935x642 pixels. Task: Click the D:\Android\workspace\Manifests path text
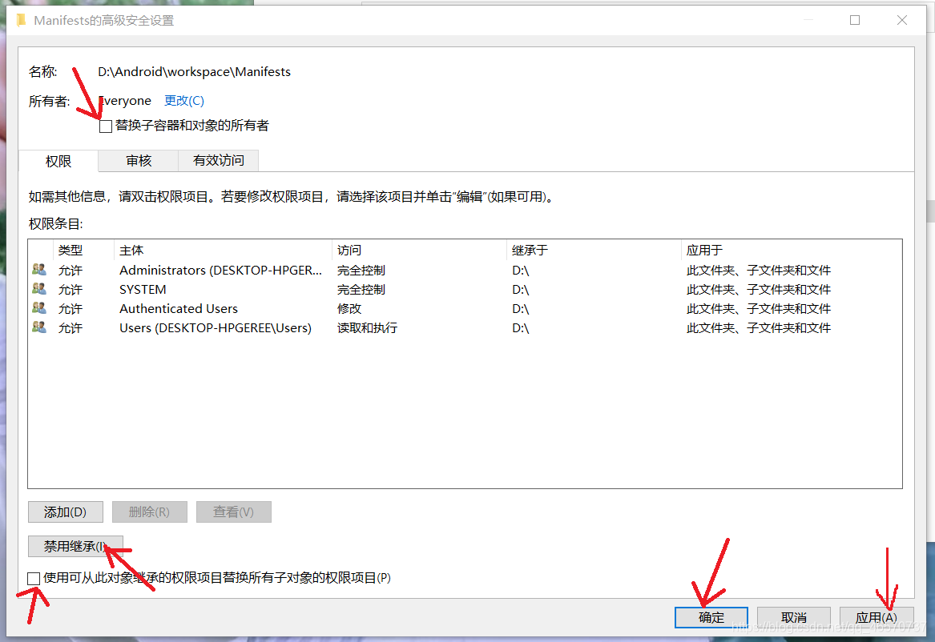(195, 71)
